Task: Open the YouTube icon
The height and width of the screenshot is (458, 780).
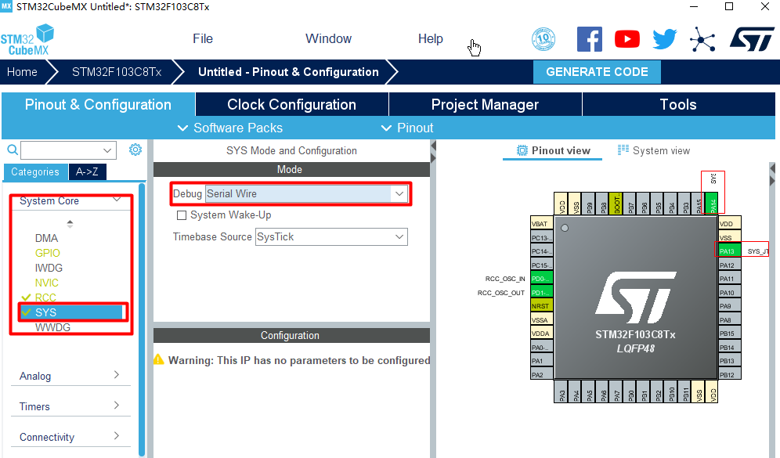Action: click(x=627, y=39)
